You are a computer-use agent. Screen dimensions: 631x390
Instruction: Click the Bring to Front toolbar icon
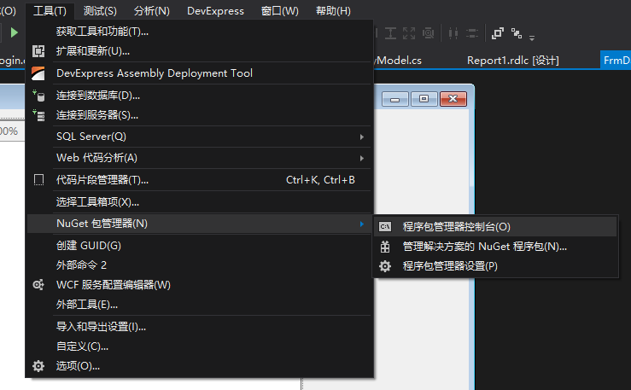click(x=498, y=33)
